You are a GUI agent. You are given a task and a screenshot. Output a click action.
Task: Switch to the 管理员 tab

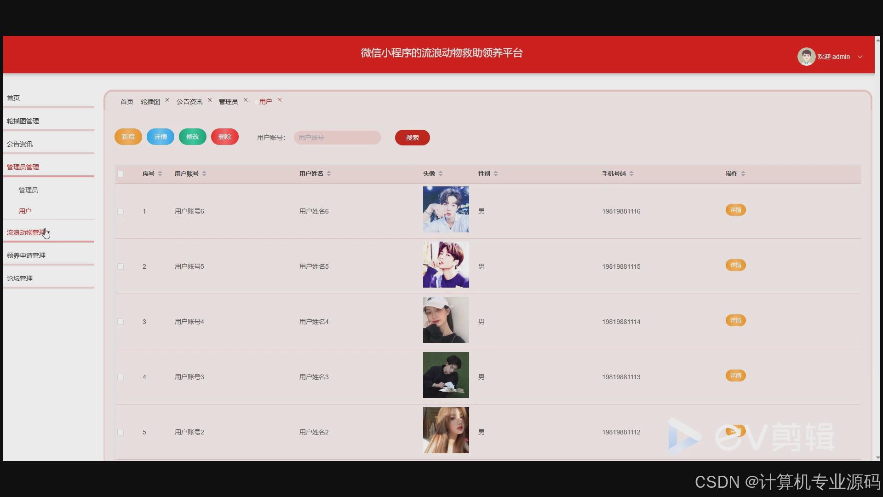tap(228, 101)
